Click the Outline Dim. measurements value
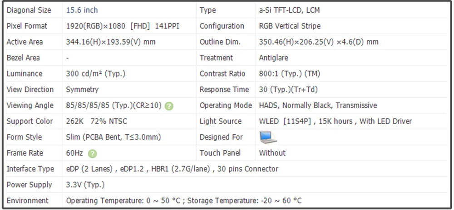 click(x=319, y=42)
